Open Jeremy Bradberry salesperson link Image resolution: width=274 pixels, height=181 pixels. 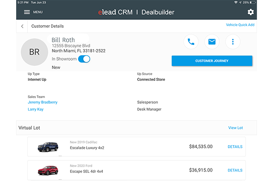coord(43,102)
